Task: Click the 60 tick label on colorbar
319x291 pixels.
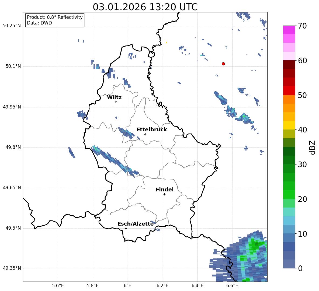Action: pyautogui.click(x=302, y=61)
